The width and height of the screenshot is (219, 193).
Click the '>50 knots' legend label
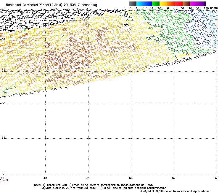[x=210, y=8]
